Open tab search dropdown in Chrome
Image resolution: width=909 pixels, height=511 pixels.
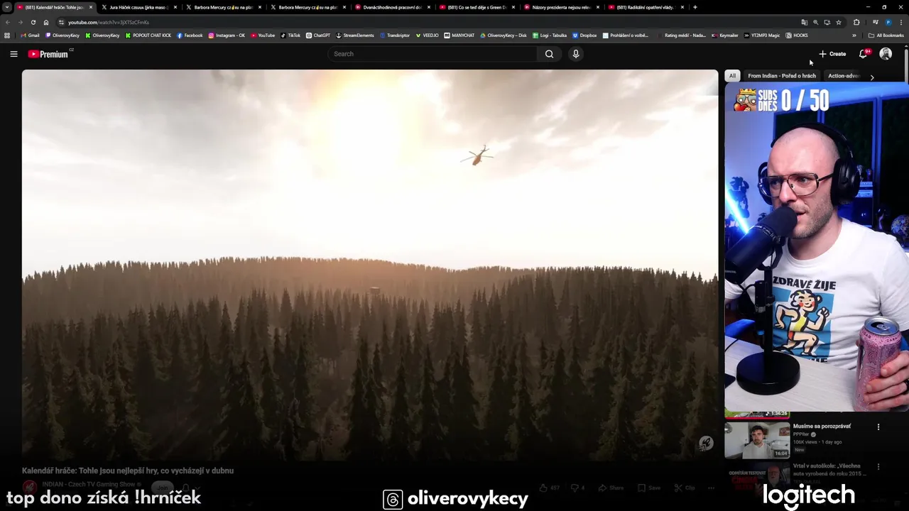(x=7, y=7)
